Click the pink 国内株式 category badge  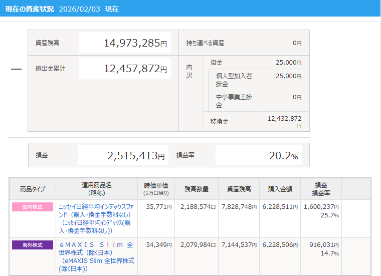tap(32, 207)
